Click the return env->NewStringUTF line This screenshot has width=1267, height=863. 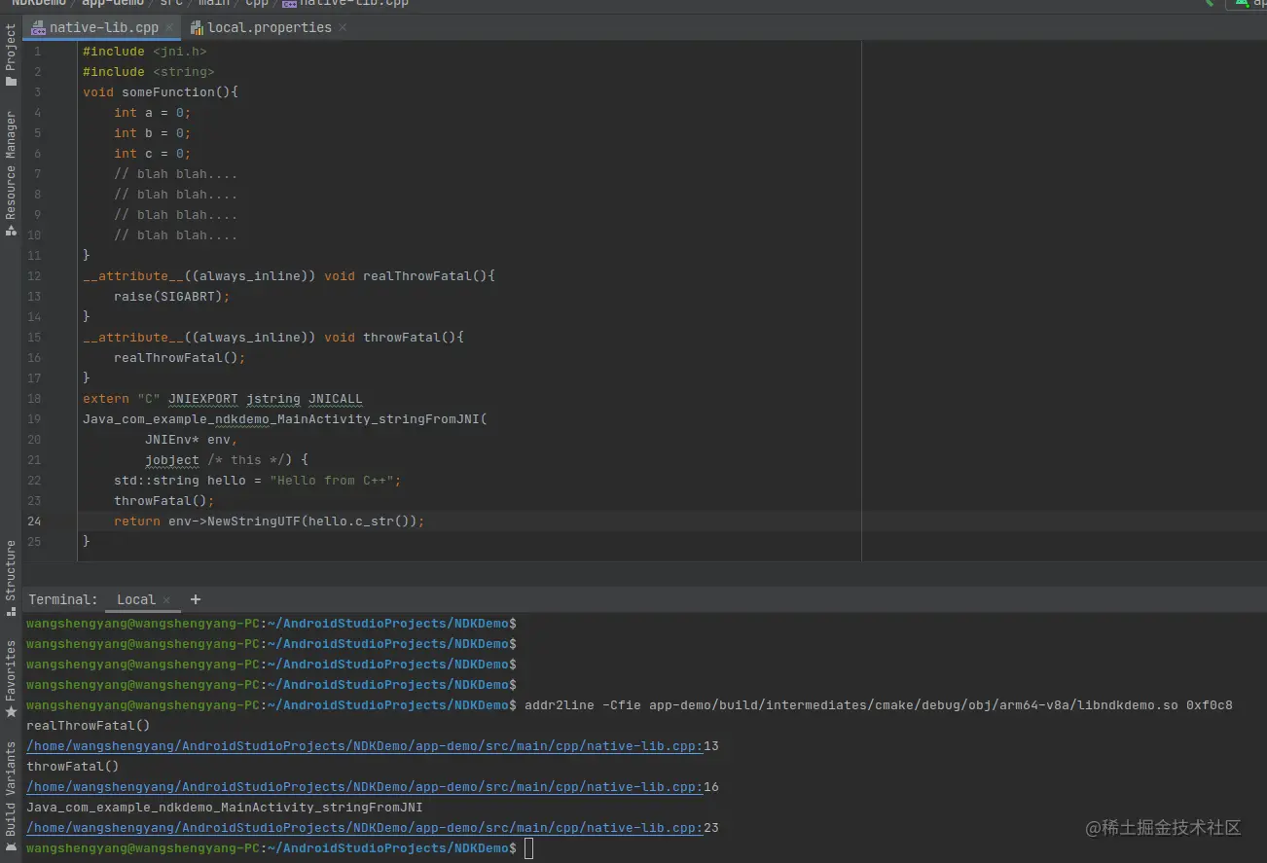[269, 521]
